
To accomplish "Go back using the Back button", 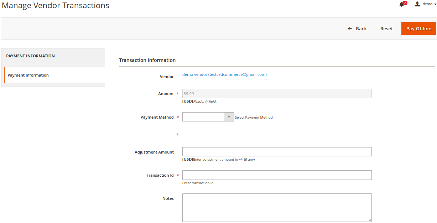I will (x=357, y=28).
